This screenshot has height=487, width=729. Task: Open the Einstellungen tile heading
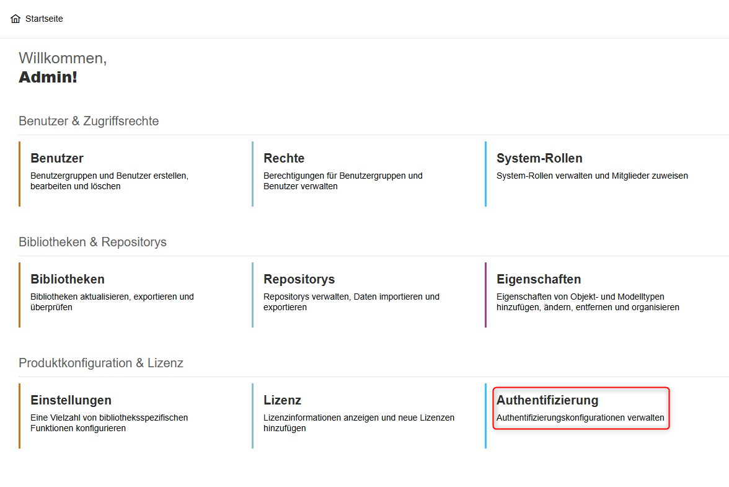pos(71,400)
